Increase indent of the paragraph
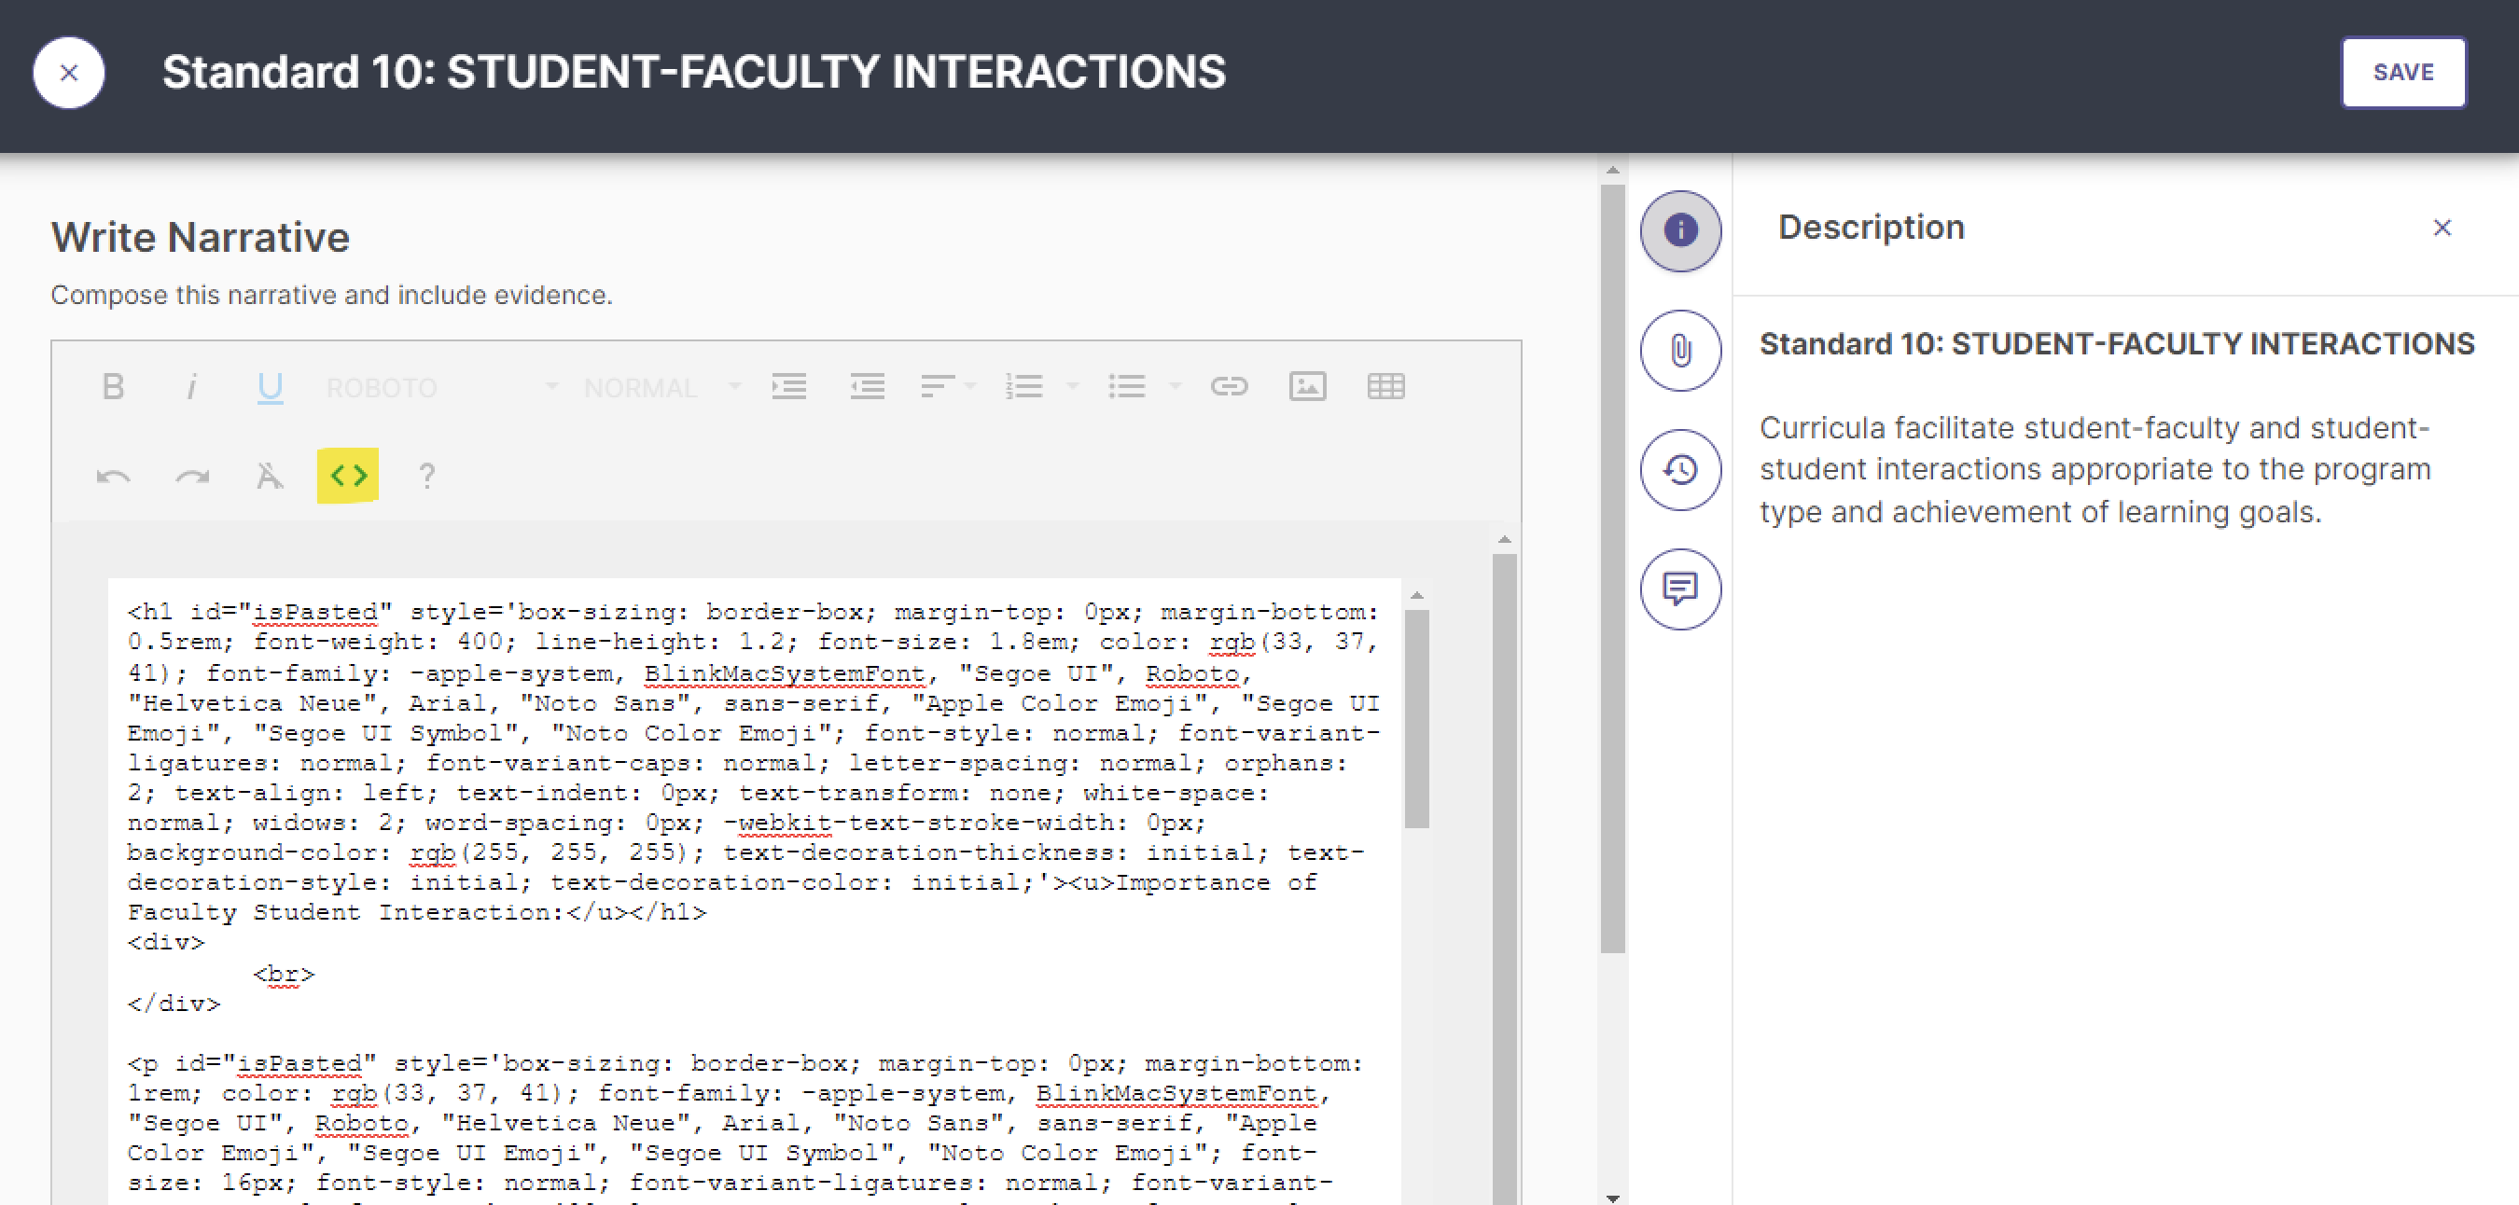This screenshot has height=1205, width=2519. coord(788,387)
